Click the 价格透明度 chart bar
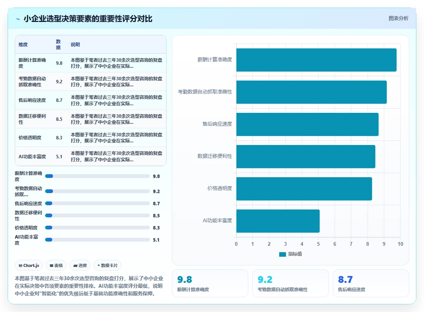Viewport: 424px width, 312px height. [304, 189]
